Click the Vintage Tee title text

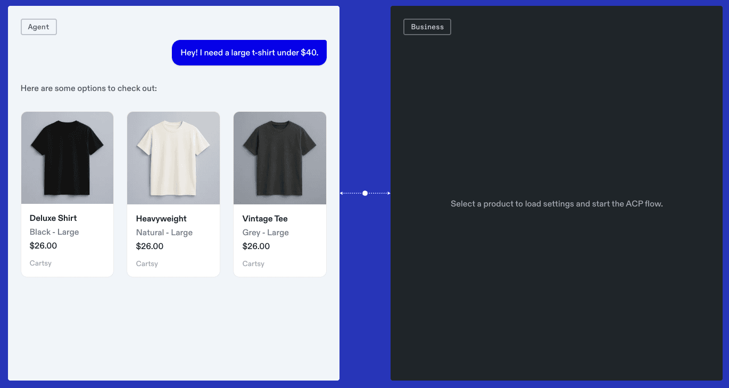[264, 219]
